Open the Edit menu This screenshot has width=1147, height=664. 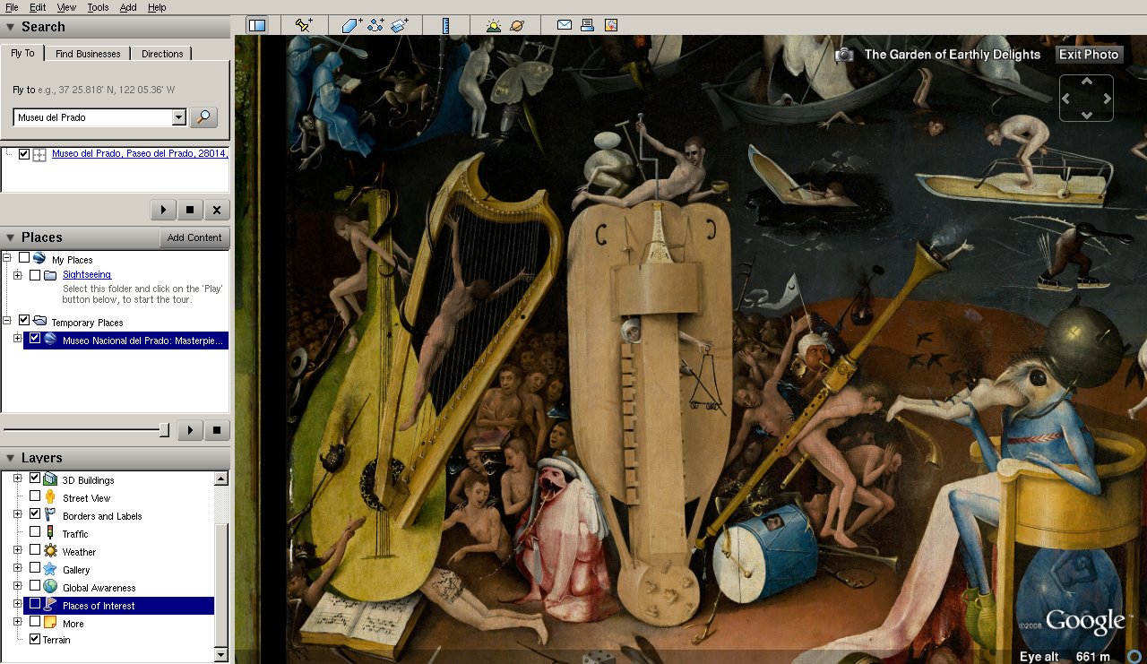pos(38,7)
